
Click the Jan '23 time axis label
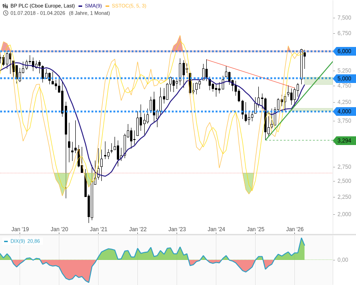pos(177,229)
